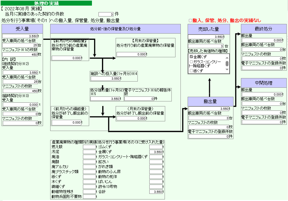
Task: Click the ゴムくず quantity input field
Action: [156, 147]
